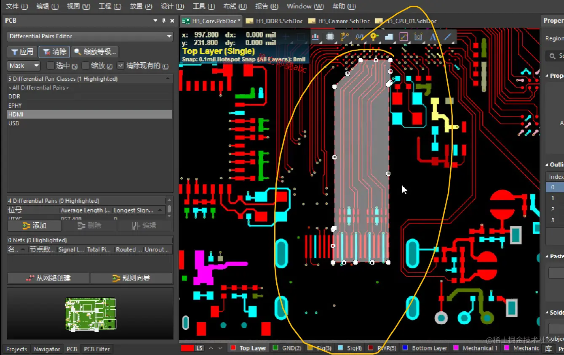The width and height of the screenshot is (564, 355).
Task: Open the Mask mode dropdown
Action: pos(24,66)
